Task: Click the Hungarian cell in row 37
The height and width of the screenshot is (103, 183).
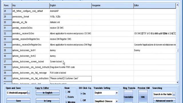Action: click(x=113, y=62)
